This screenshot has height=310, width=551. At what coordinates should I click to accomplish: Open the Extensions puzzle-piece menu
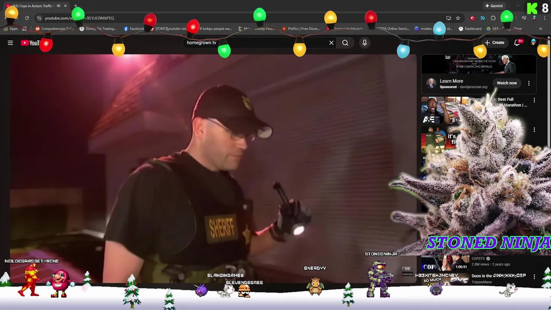pyautogui.click(x=493, y=18)
